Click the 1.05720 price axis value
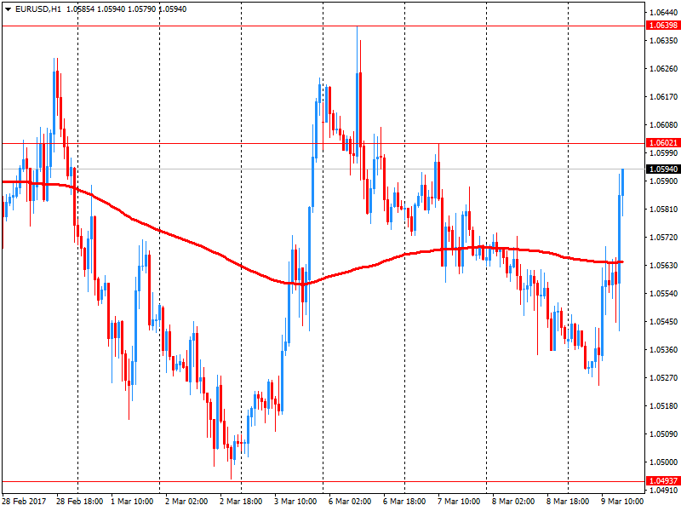The image size is (681, 511). 664,238
